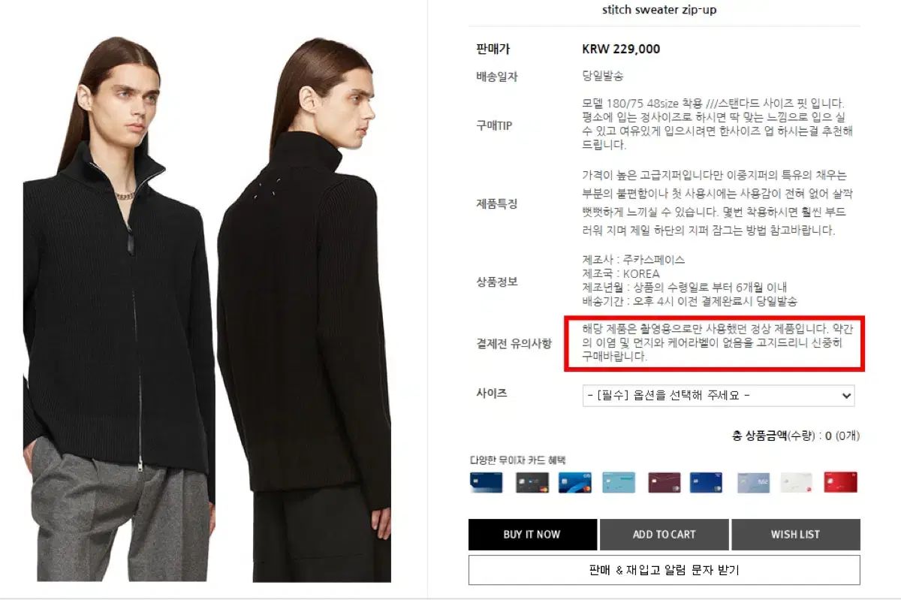901x600 pixels.
Task: Click the dark gray credit card icon
Action: coord(532,482)
